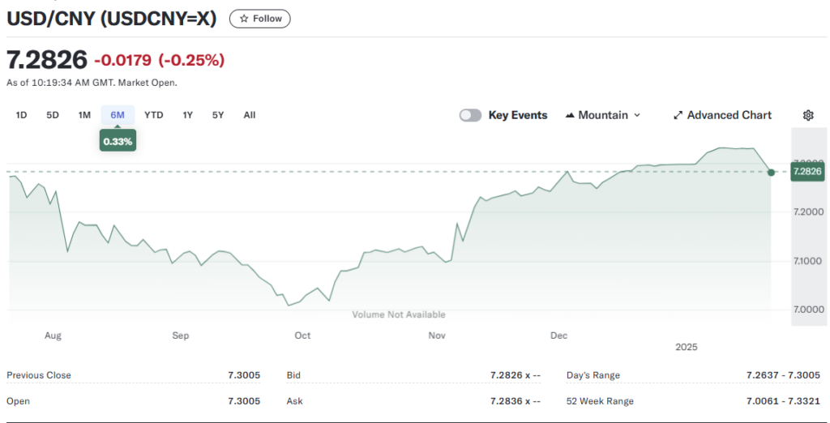Click the 0.33% performance badge
This screenshot has height=423, width=830.
pyautogui.click(x=118, y=141)
